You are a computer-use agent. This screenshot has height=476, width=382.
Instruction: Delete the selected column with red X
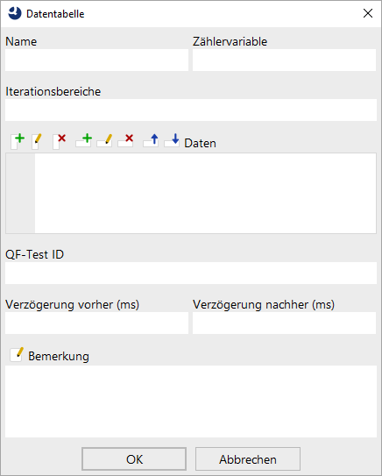coord(60,141)
